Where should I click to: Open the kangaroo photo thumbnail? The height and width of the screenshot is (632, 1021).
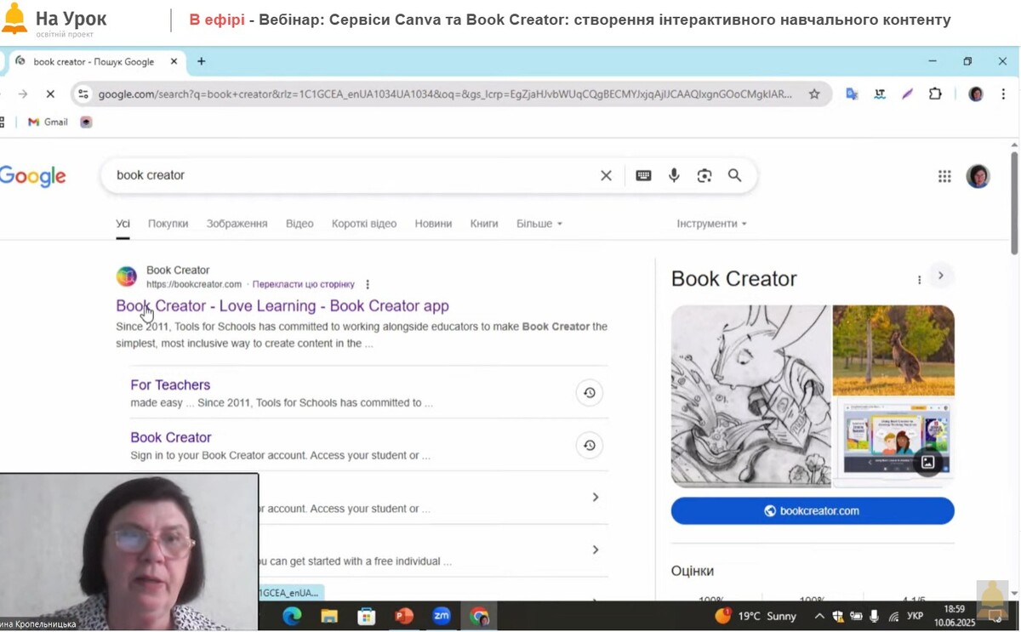893,350
